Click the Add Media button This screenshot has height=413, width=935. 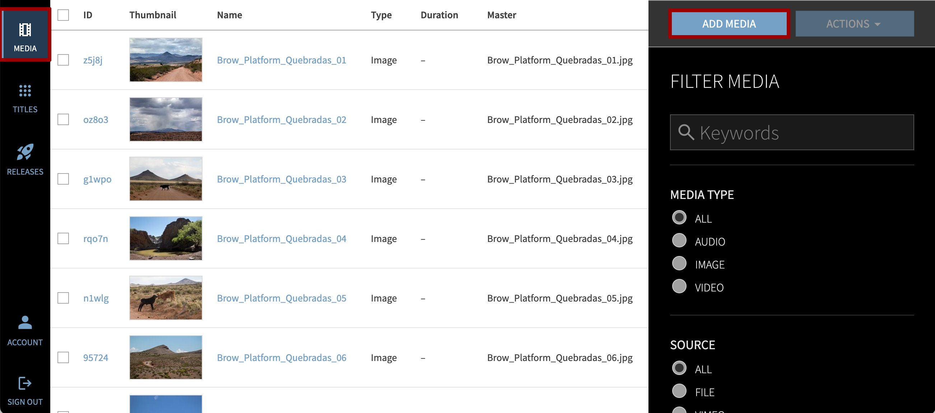pos(729,24)
